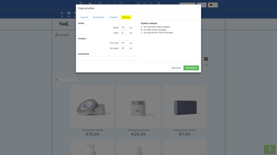Screen dimensions: 277x155
Task: Select the Text tool icon
Action: [62, 14]
